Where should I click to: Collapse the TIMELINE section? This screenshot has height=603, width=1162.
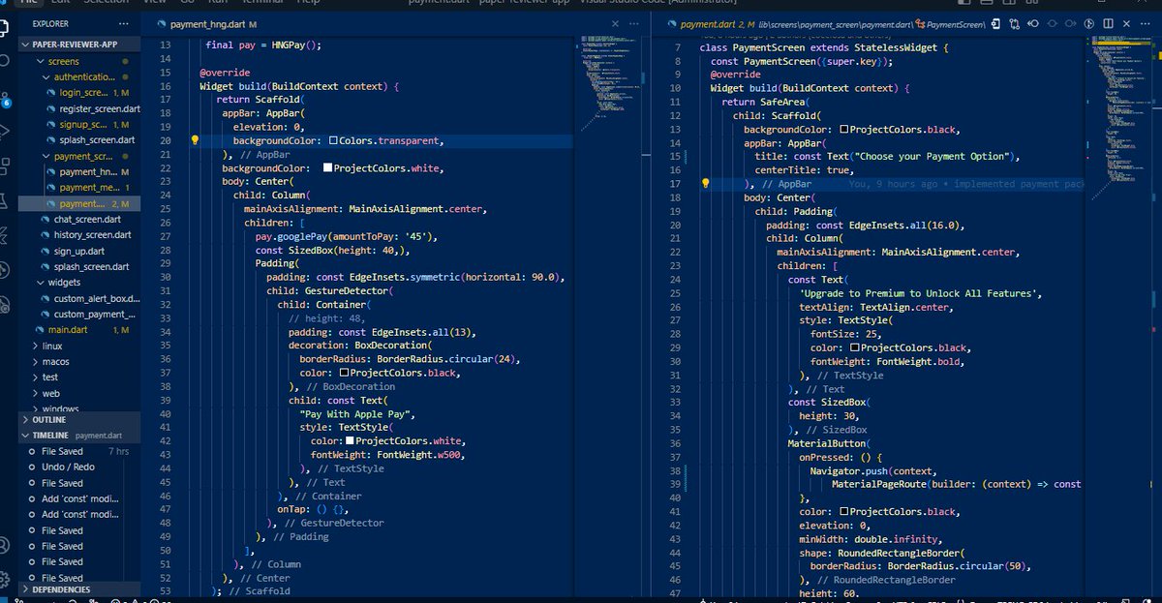[x=80, y=436]
